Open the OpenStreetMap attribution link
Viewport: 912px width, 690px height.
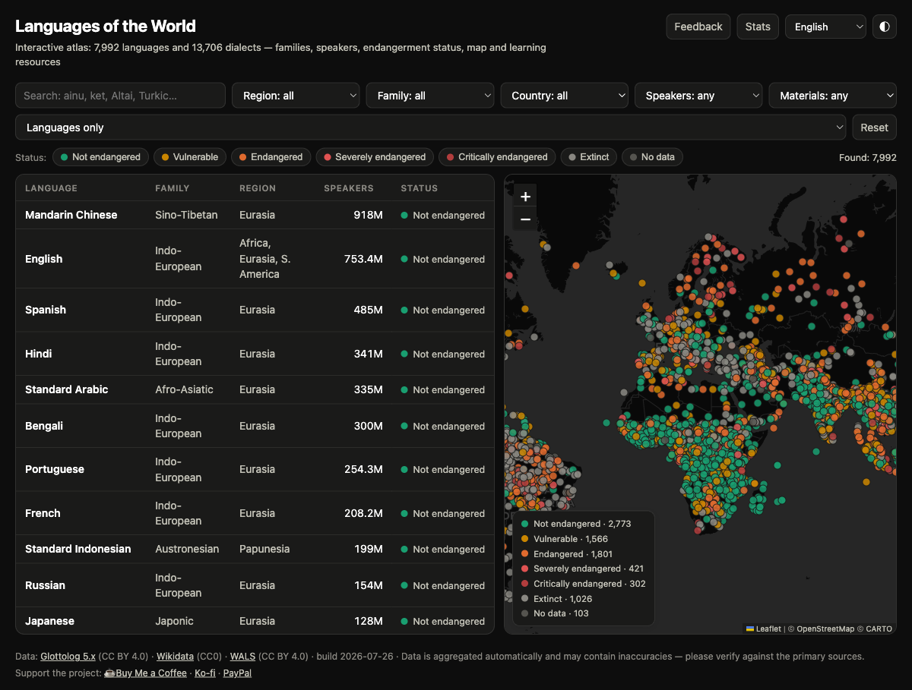(825, 629)
